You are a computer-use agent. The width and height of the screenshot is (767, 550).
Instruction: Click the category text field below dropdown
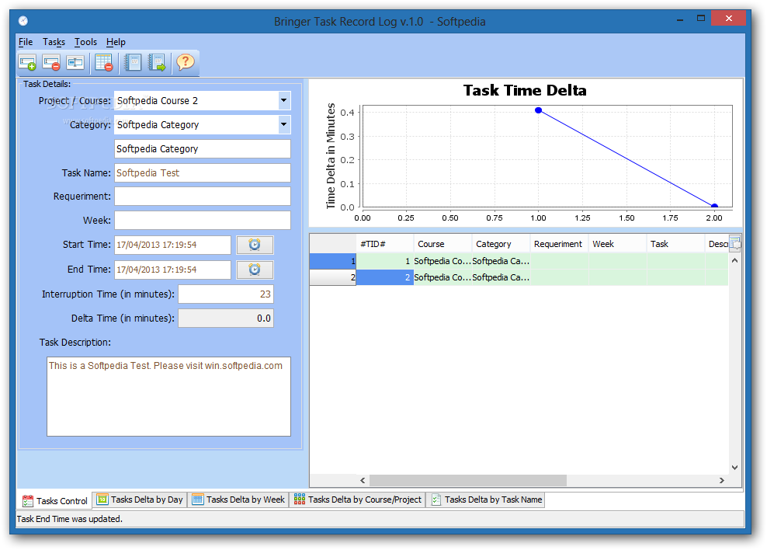pyautogui.click(x=203, y=148)
